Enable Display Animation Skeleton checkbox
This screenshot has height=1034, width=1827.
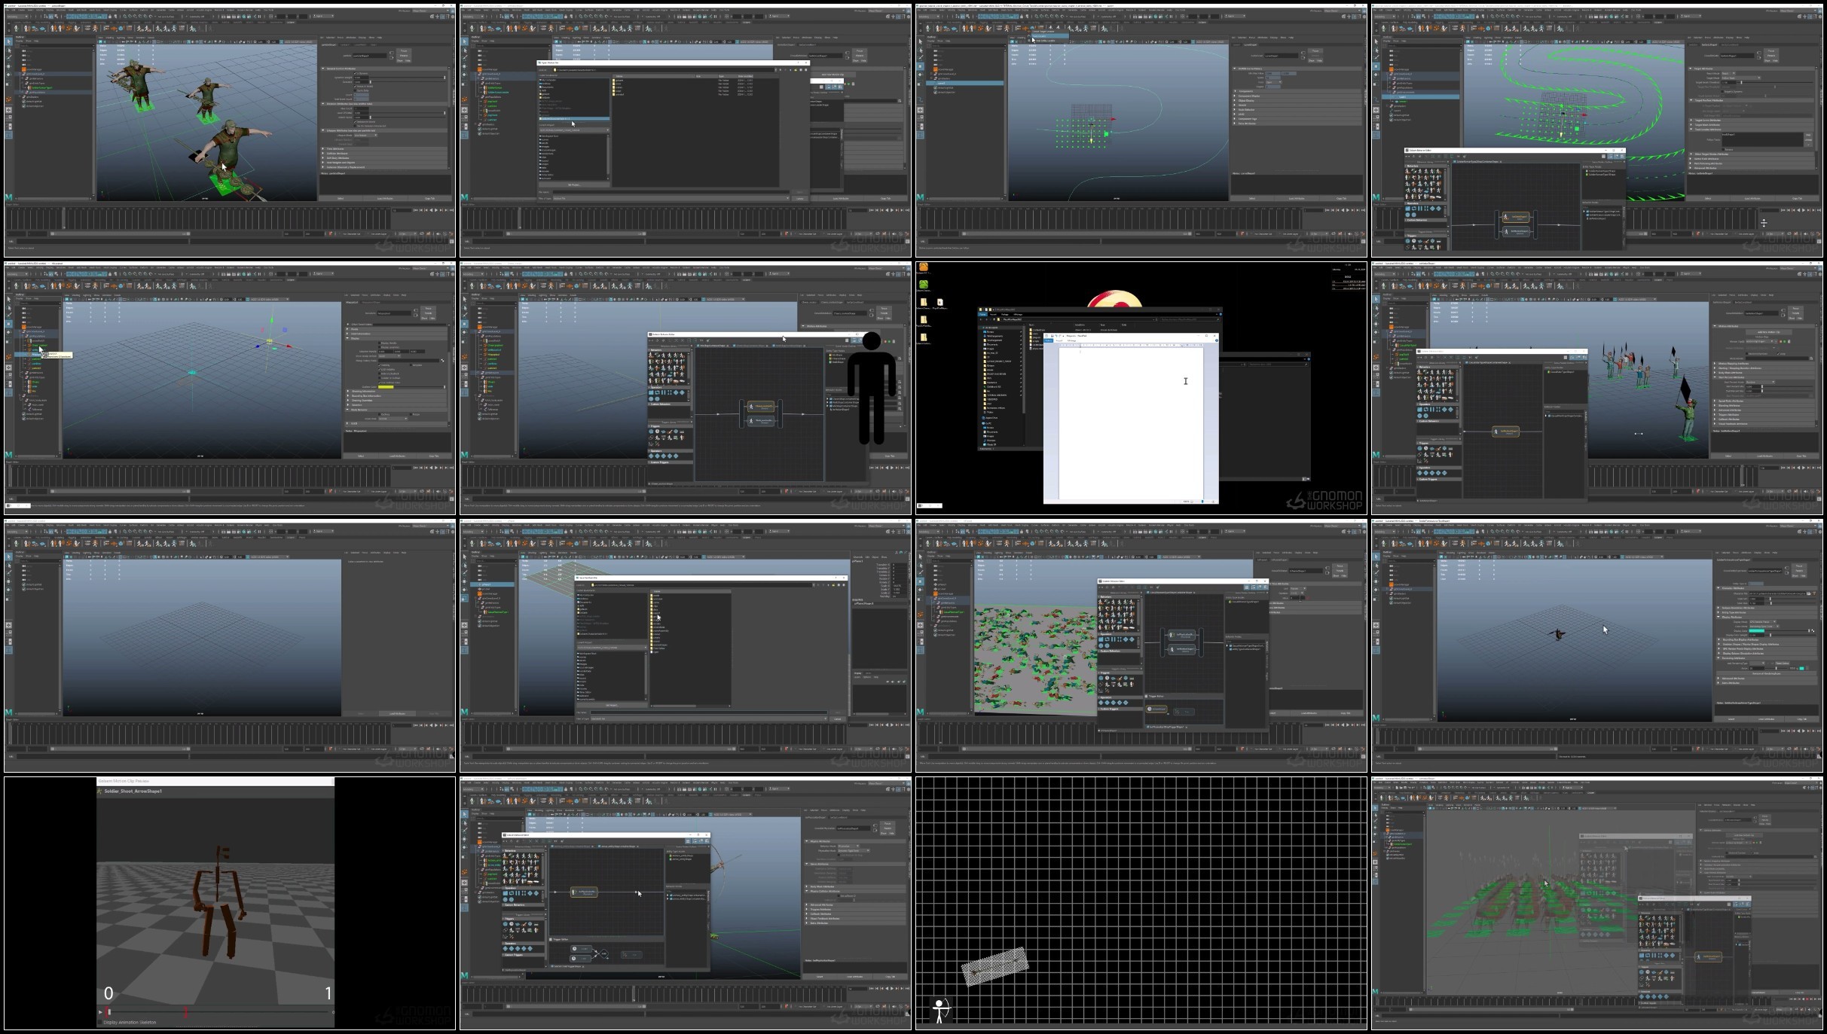coord(100,1023)
